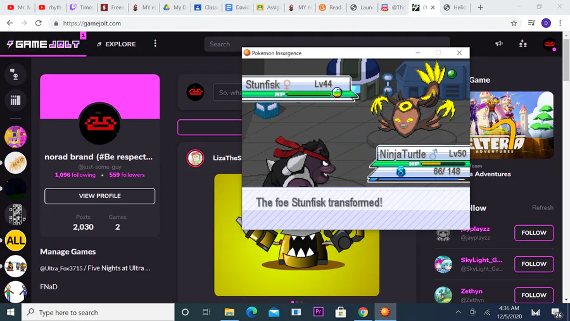Reload the gamejolt.com page
The image size is (570, 321).
pos(38,23)
